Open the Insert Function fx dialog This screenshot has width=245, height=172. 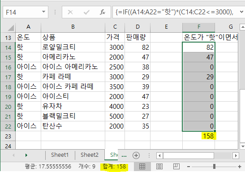coord(103,12)
